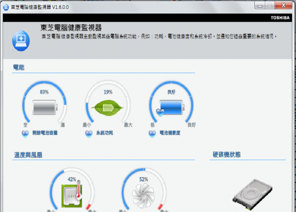
Task: Click the 滿 label under battery gauge
Action: 63,125
